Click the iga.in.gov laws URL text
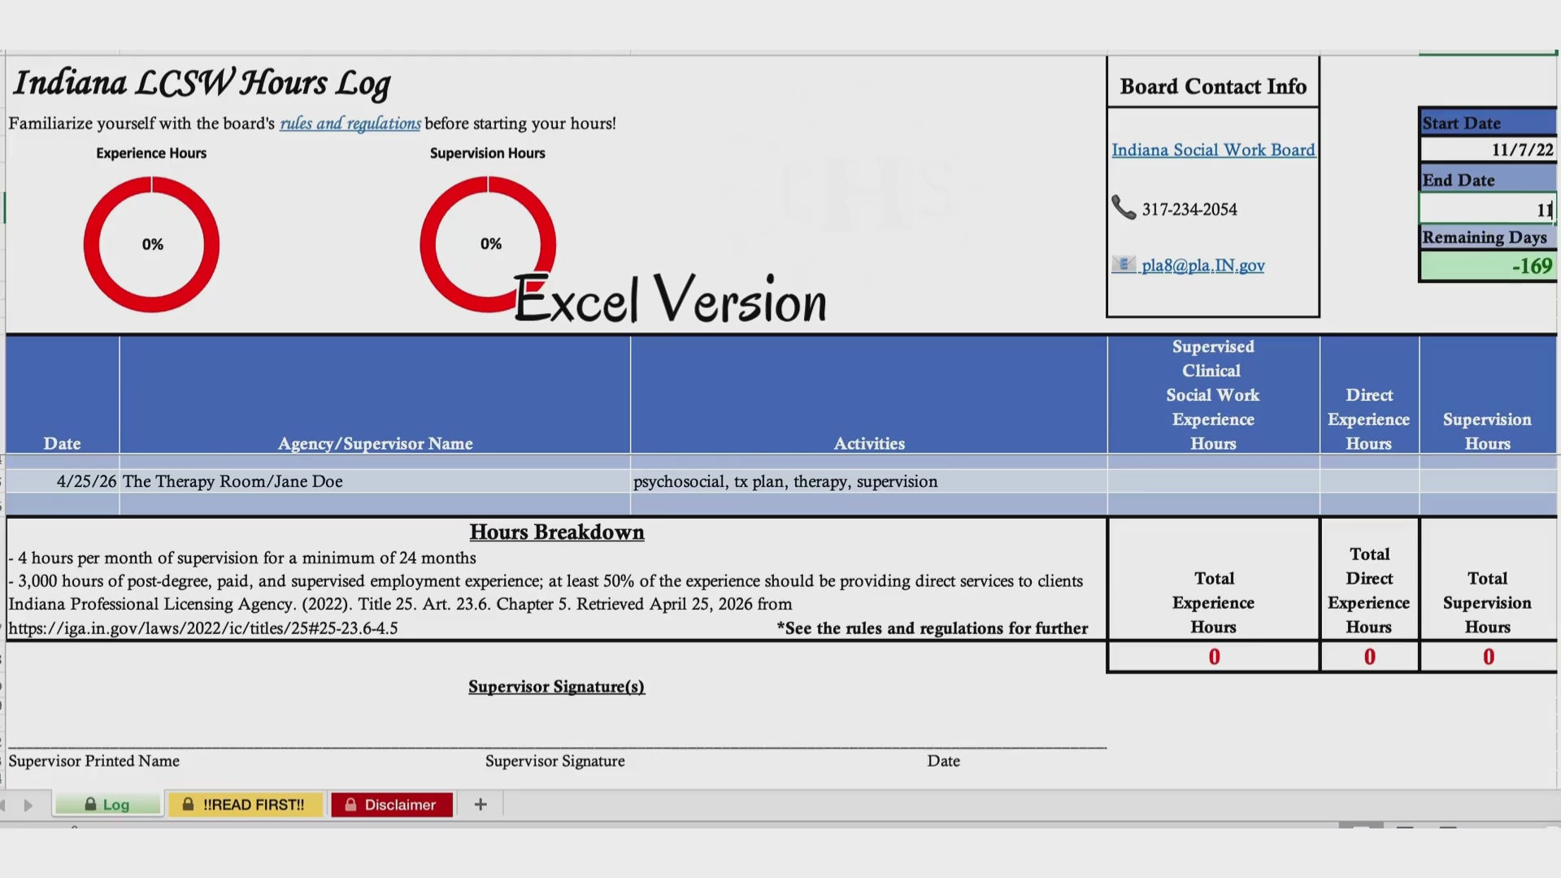1561x878 pixels. click(x=203, y=628)
